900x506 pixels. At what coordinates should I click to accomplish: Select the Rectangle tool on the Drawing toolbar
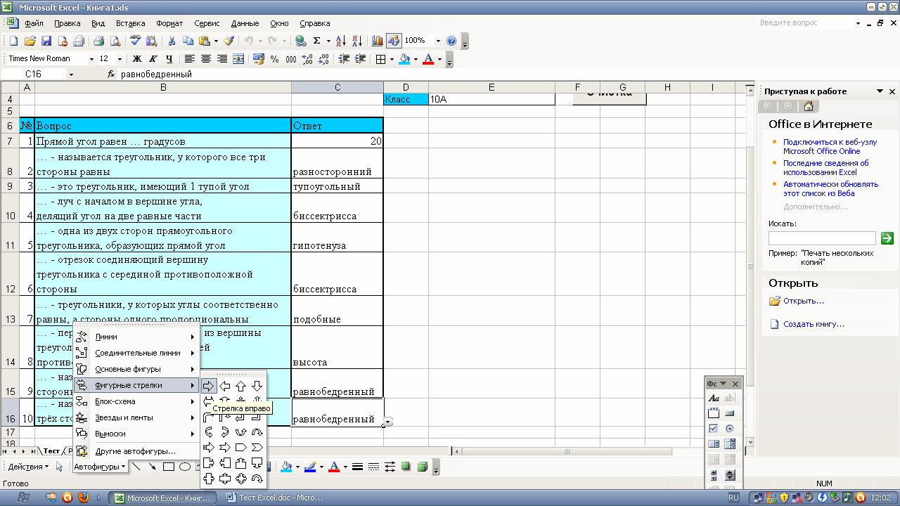point(169,467)
